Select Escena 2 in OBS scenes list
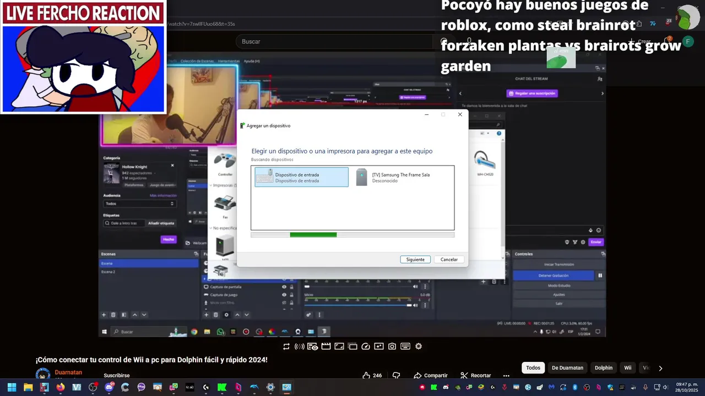 149,272
